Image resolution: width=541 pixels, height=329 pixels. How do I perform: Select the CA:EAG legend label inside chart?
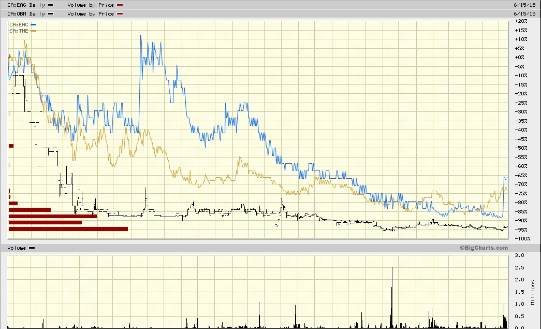[19, 25]
